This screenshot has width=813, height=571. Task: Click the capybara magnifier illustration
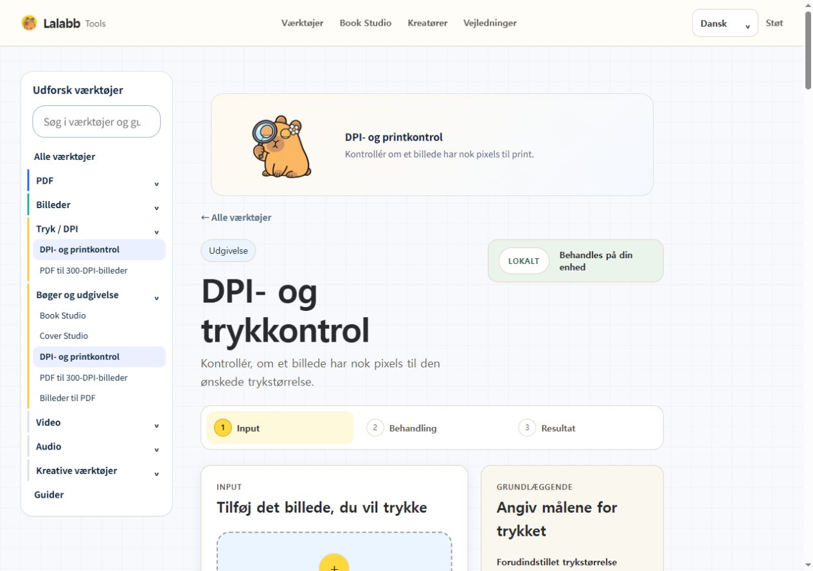[x=281, y=146]
